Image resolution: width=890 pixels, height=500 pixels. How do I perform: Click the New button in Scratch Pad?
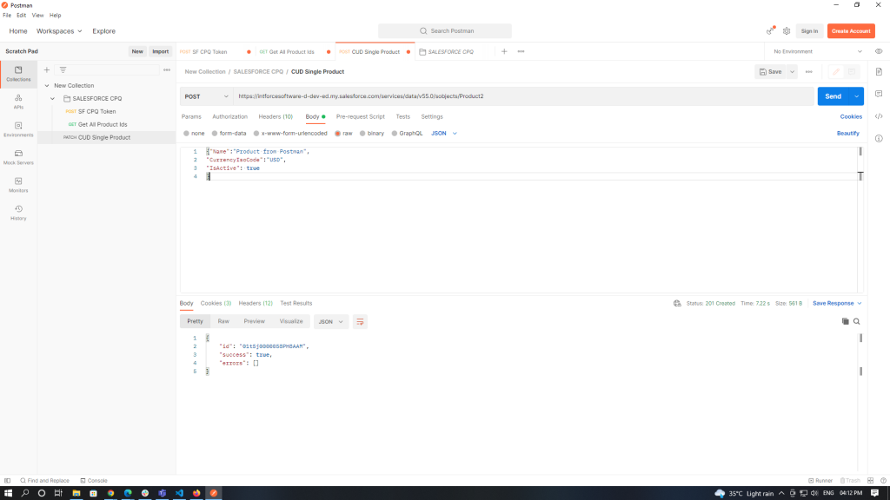pos(137,51)
